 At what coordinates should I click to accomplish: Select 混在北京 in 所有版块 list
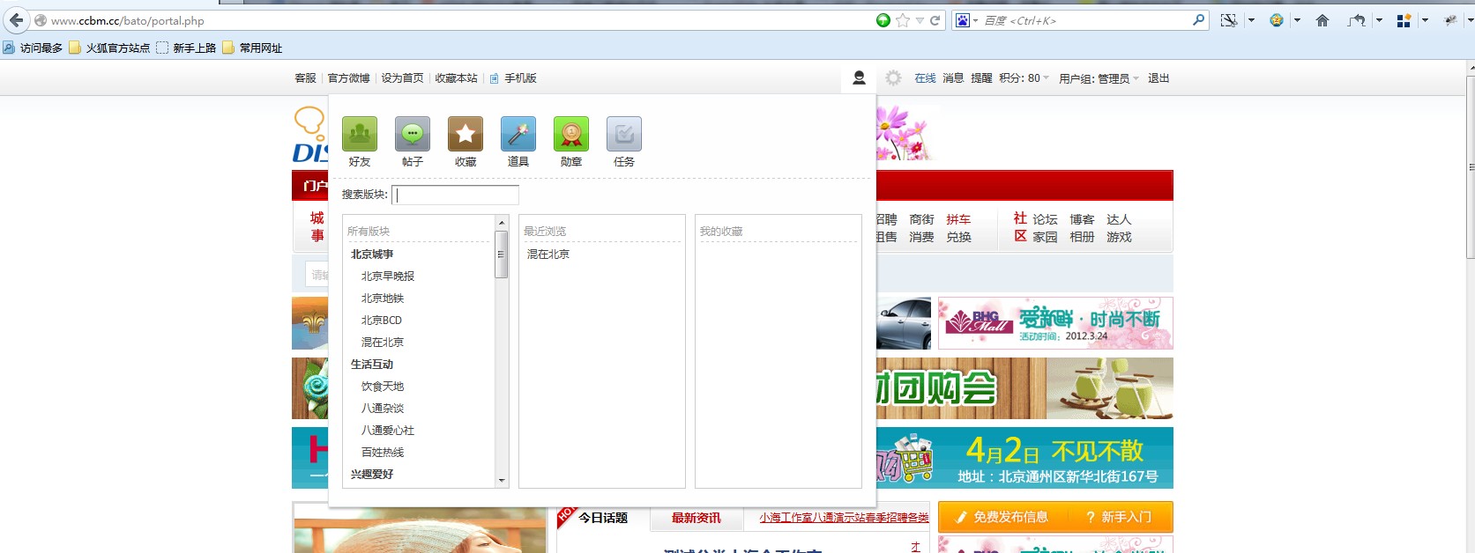[x=383, y=343]
